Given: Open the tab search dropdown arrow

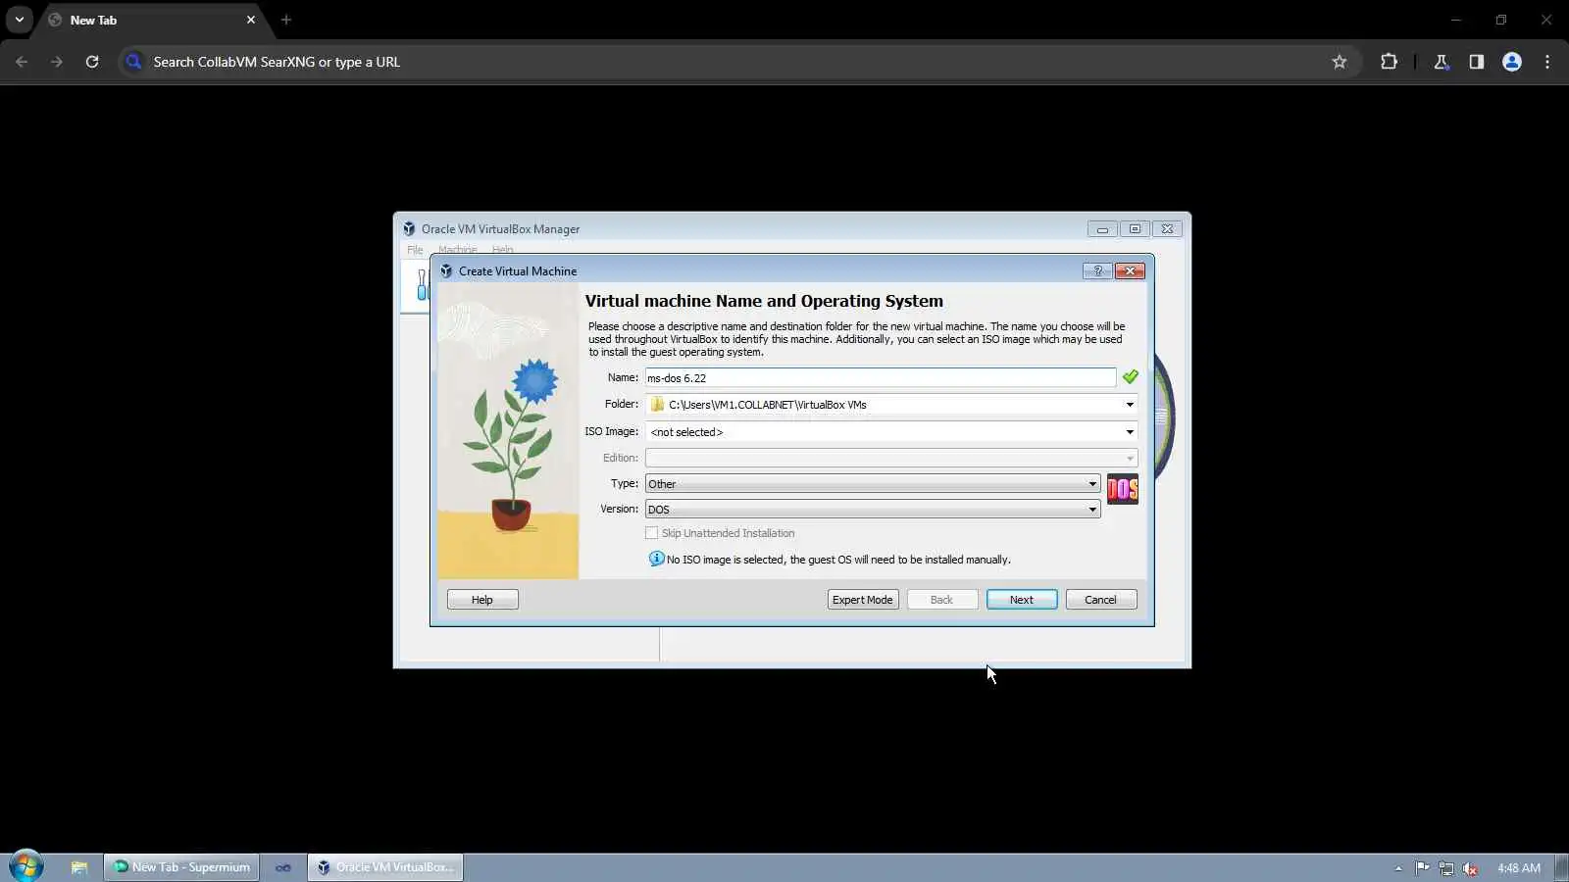Looking at the screenshot, I should click(x=20, y=20).
